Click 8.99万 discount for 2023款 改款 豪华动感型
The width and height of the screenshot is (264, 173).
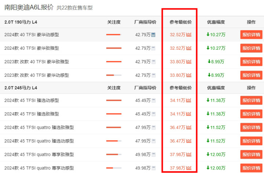(x=216, y=75)
